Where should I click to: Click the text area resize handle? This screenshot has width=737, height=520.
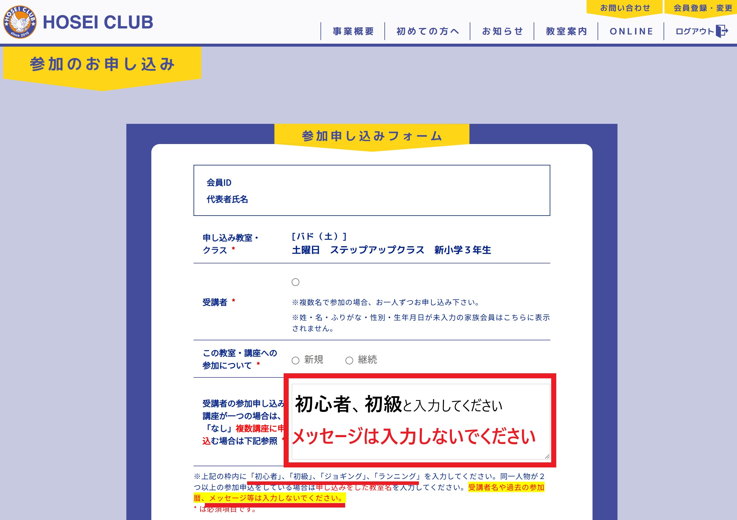(x=547, y=456)
